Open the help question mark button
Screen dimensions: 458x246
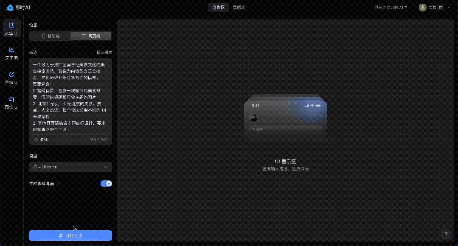click(x=445, y=234)
